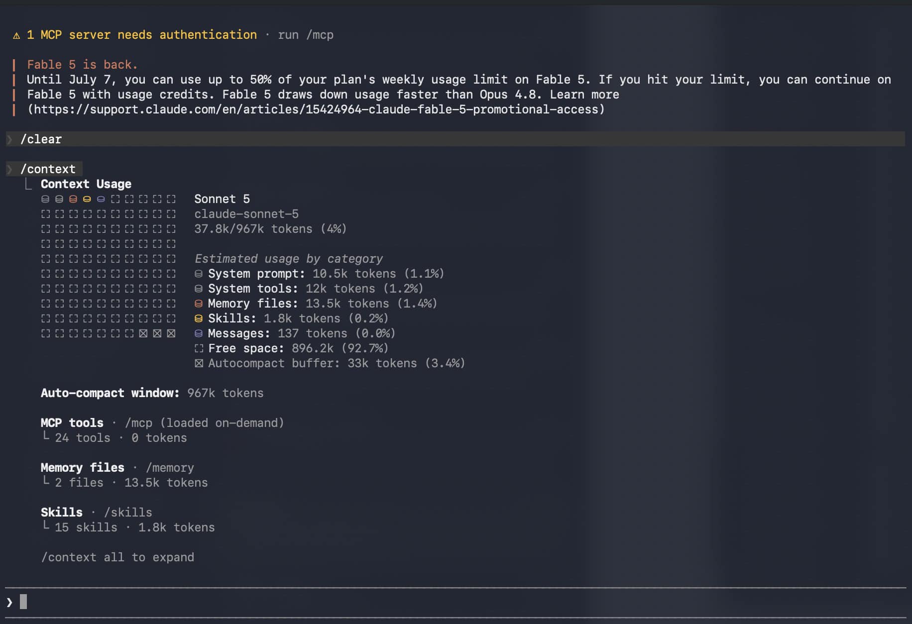The height and width of the screenshot is (624, 912).
Task: Click '37.8k/967k tokens (4%)' usage text
Action: coord(270,229)
